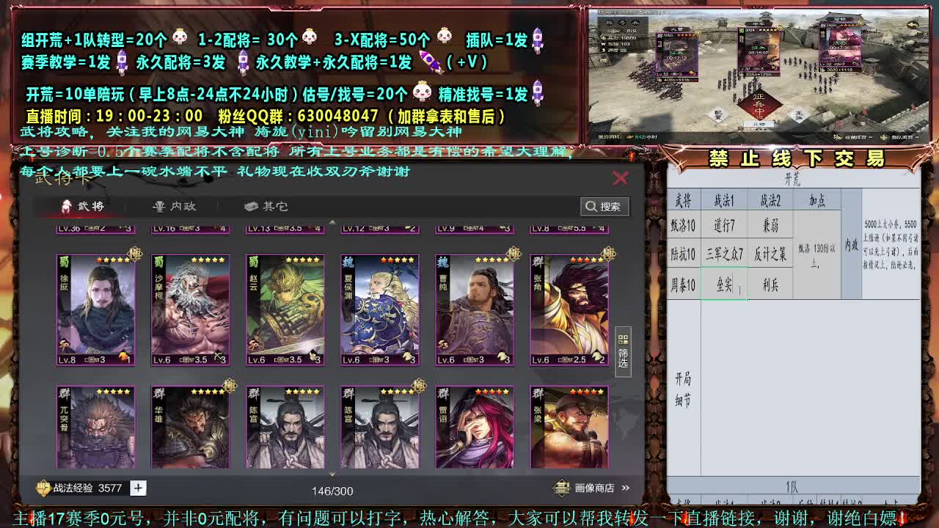Click the 搜索 search button
939x528 pixels.
point(604,207)
